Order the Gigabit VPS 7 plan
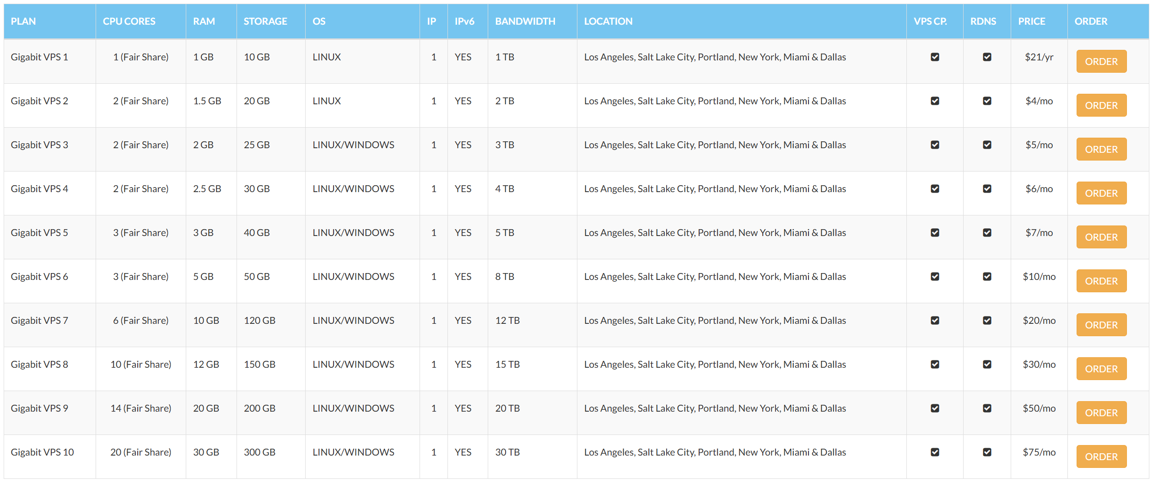 coord(1101,325)
